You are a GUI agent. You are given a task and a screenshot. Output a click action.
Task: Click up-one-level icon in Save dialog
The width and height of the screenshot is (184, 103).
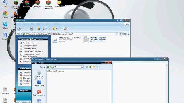(90, 67)
